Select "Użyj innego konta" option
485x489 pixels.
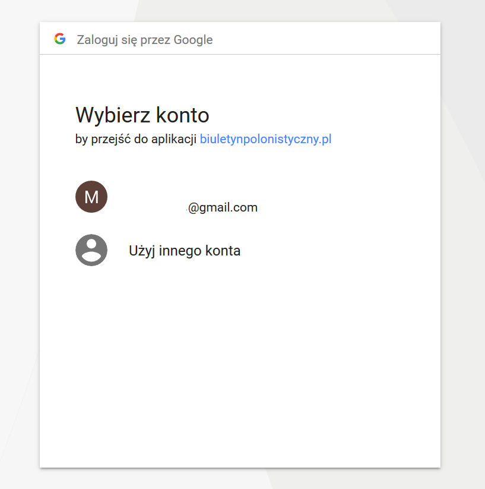tap(184, 251)
